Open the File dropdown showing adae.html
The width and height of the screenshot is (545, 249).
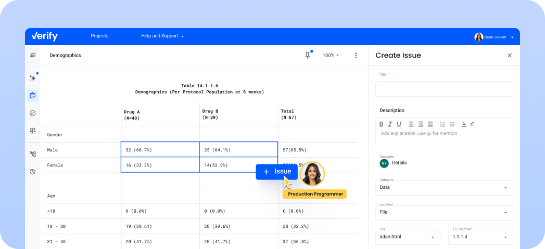[x=408, y=237]
